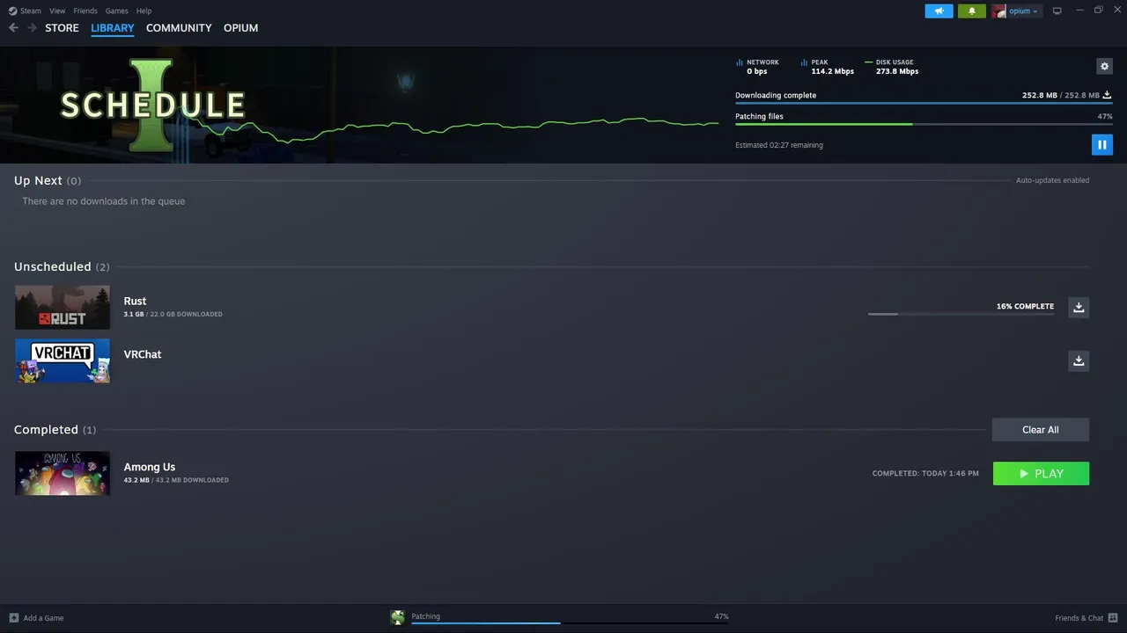Clear All completed downloads
This screenshot has width=1127, height=633.
(x=1041, y=430)
